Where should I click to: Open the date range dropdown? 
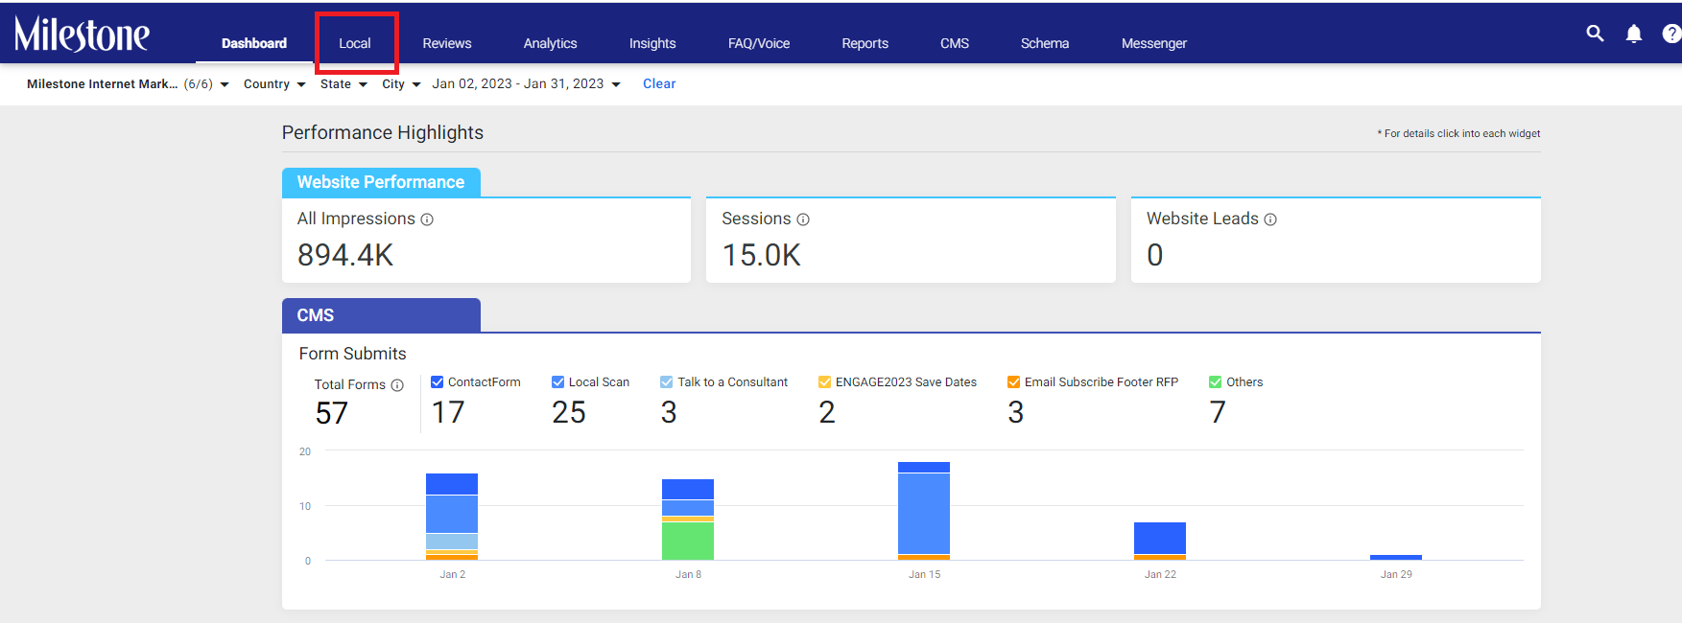pos(526,84)
